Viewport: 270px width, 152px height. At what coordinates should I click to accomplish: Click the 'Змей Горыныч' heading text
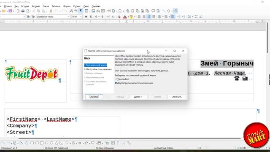click(227, 63)
